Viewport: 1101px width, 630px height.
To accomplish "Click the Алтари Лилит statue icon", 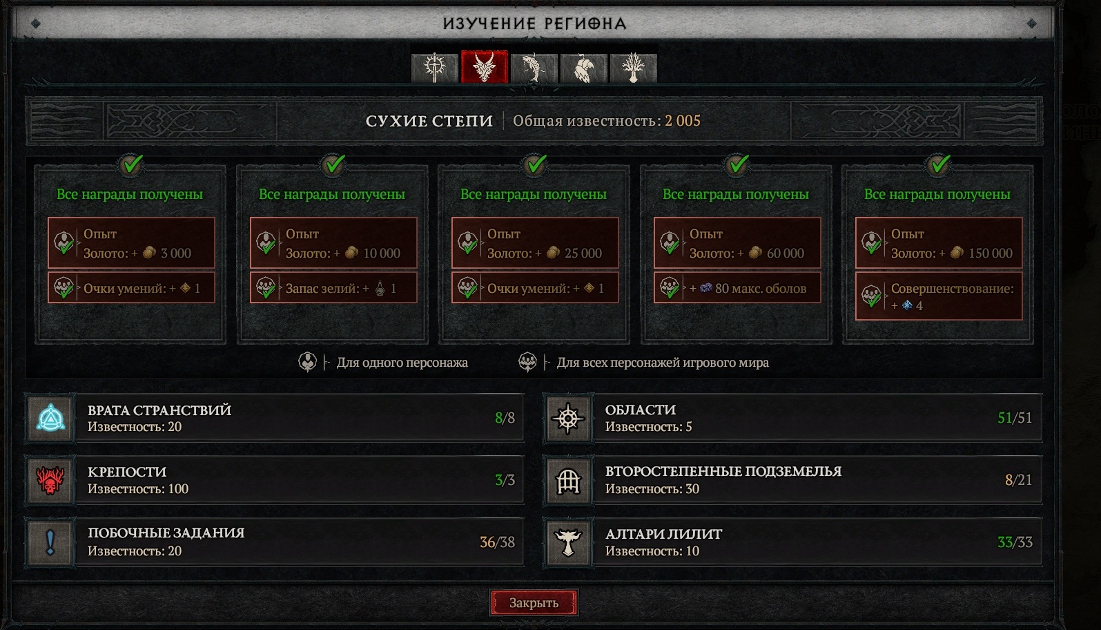I will pyautogui.click(x=568, y=542).
